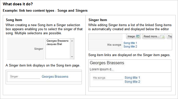Viewport: 178px width, 99px height.
Task: Click the His songs label in editor
Action: tap(114, 45)
